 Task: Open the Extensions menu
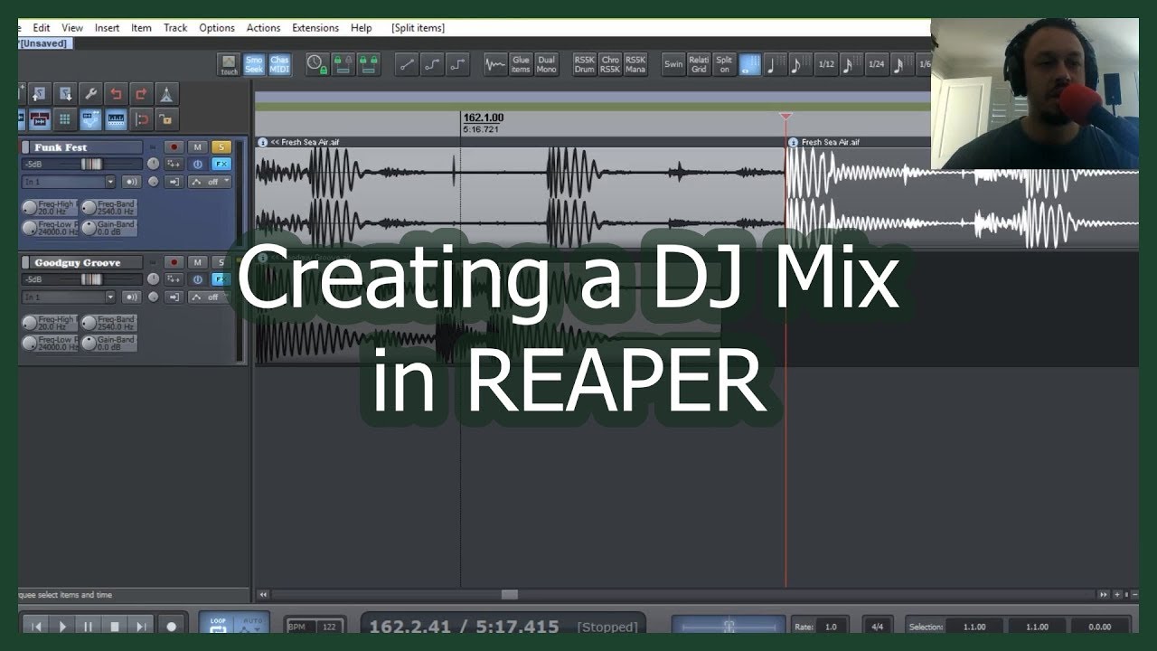315,28
